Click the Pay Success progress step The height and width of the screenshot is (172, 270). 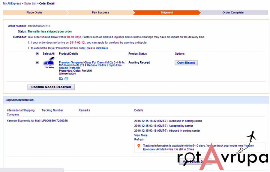tap(100, 12)
